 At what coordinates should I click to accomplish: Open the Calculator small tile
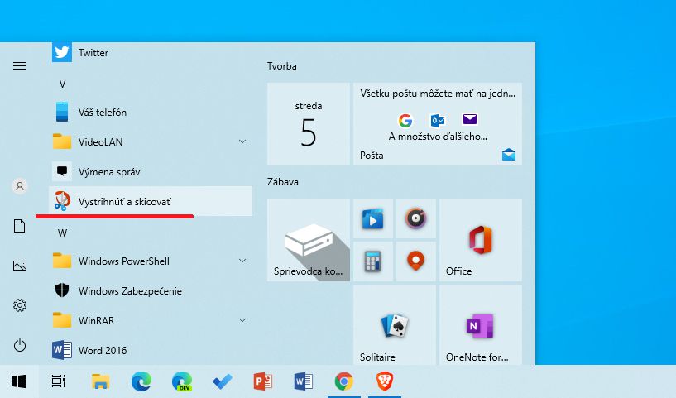point(373,261)
